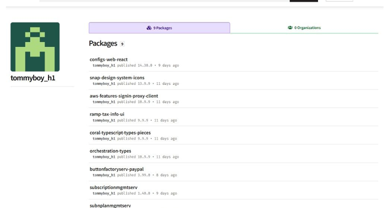Open the subscriptionmgmtserv package
This screenshot has width=388, height=208.
[114, 188]
